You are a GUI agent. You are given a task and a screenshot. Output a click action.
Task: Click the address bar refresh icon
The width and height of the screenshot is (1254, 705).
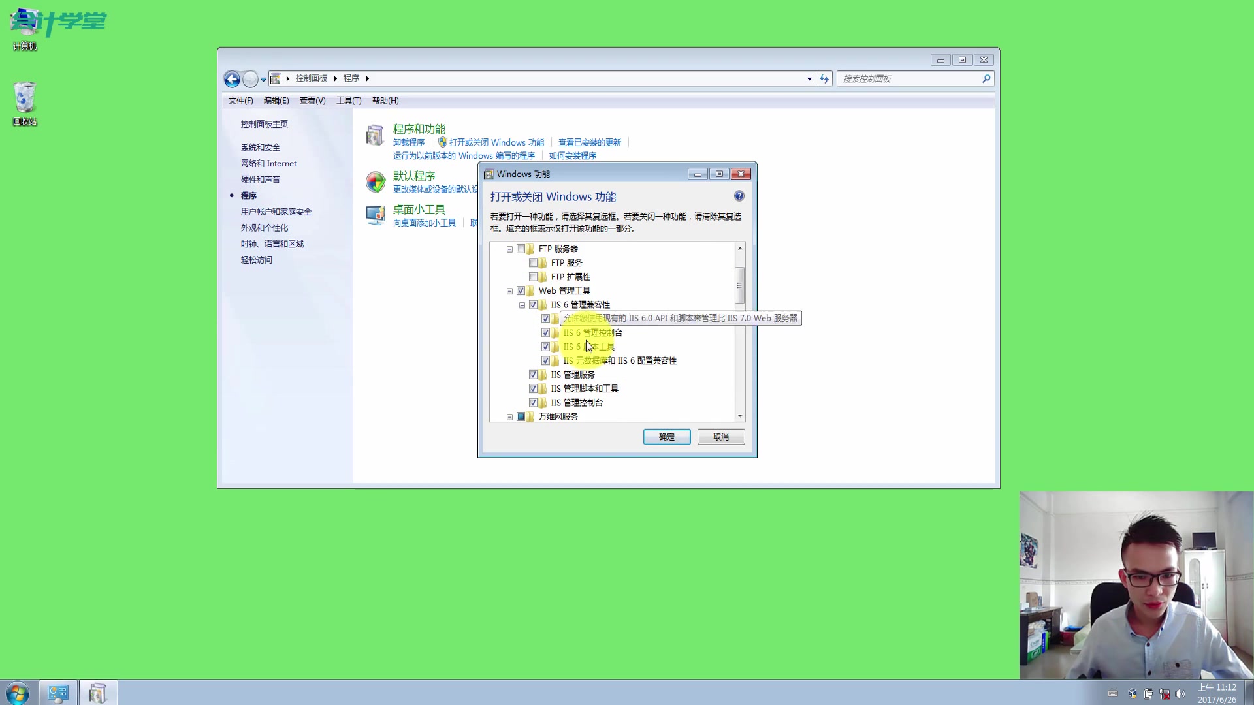824,79
